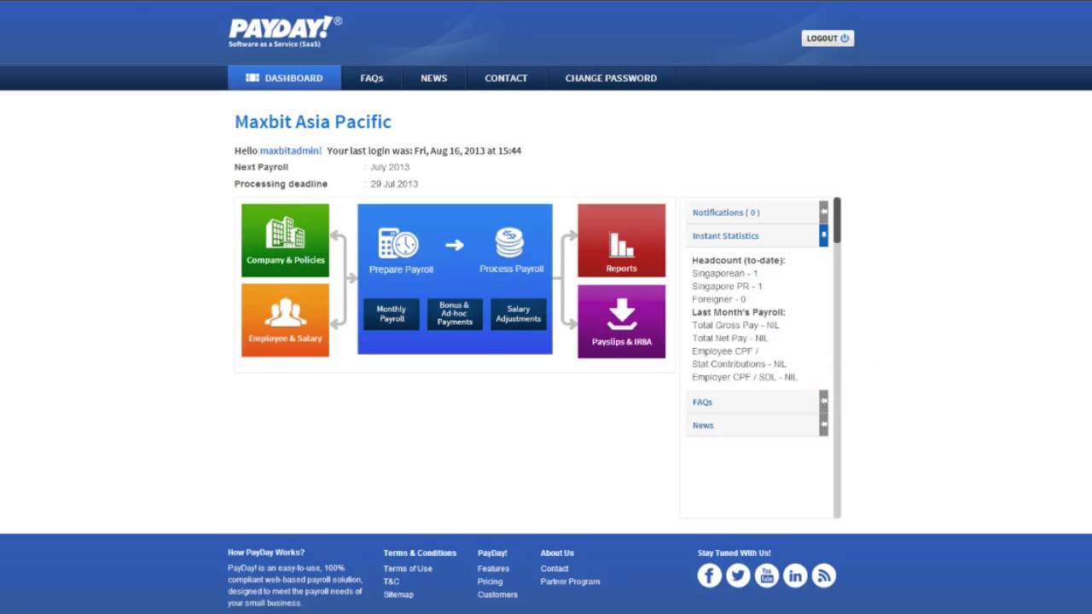This screenshot has height=614, width=1092.
Task: Click the Prepare Payroll calculator icon
Action: tap(398, 243)
